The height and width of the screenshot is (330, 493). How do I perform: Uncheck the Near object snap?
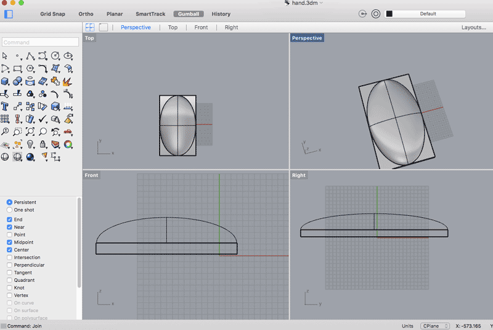click(x=9, y=227)
